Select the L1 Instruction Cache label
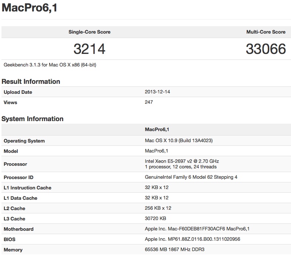Image resolution: width=291 pixels, height=257 pixels. tap(27, 188)
